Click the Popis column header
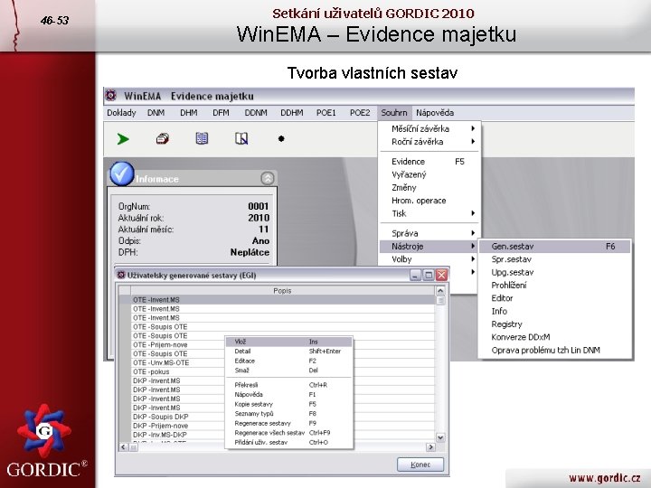This screenshot has width=651, height=488. pyautogui.click(x=282, y=290)
